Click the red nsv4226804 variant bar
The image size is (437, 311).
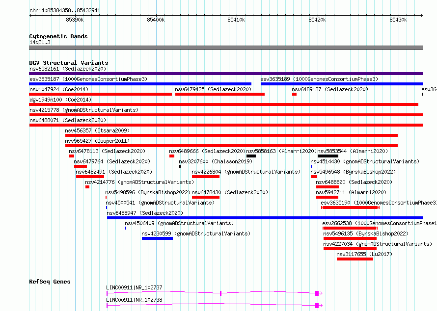pos(206,177)
